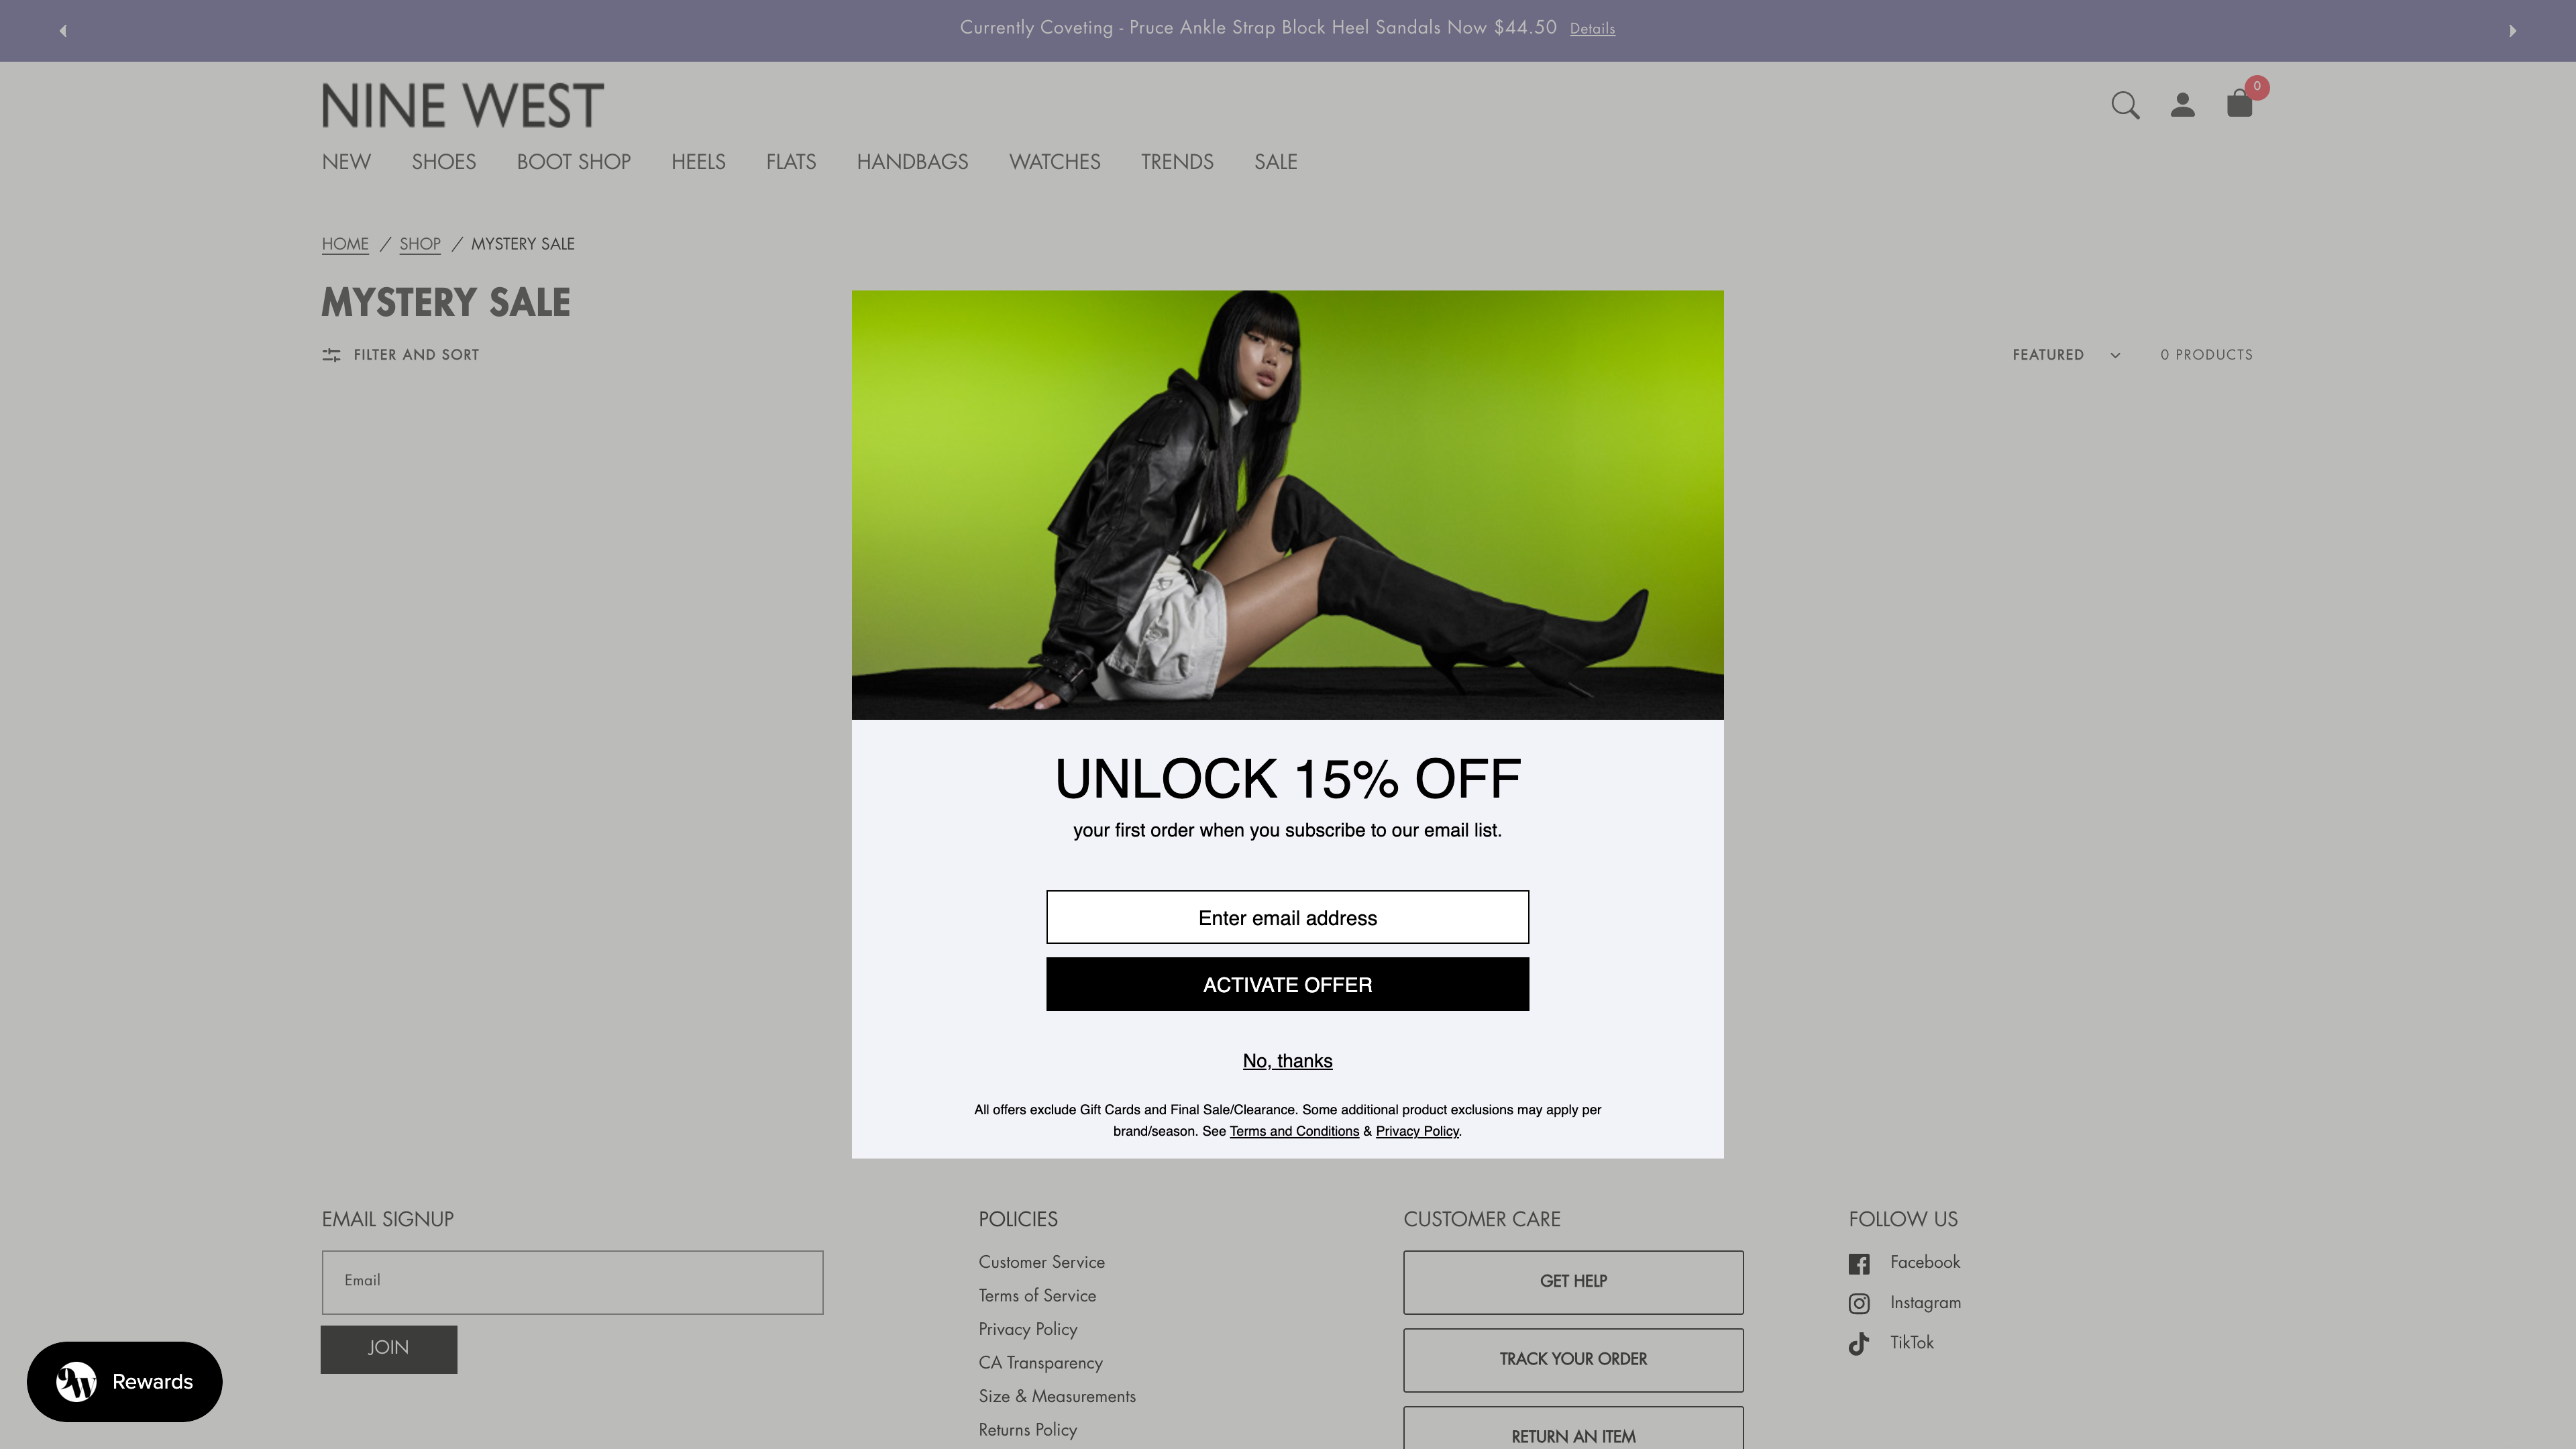Screen dimensions: 2576x1449
Task: Click the TikTok icon in Follow Us
Action: tap(1860, 1343)
